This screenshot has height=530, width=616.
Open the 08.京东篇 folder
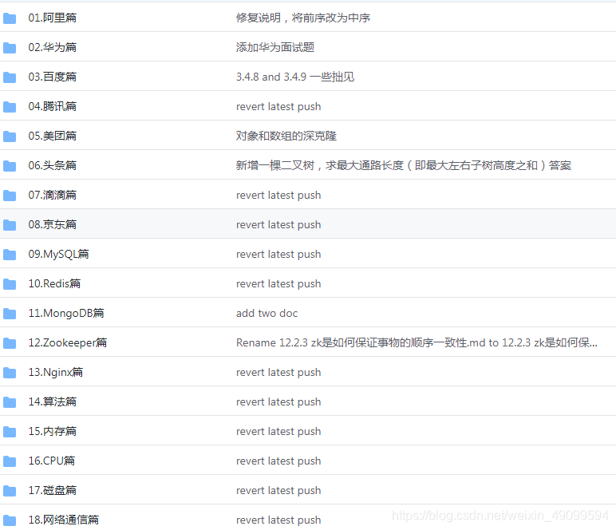coord(52,224)
